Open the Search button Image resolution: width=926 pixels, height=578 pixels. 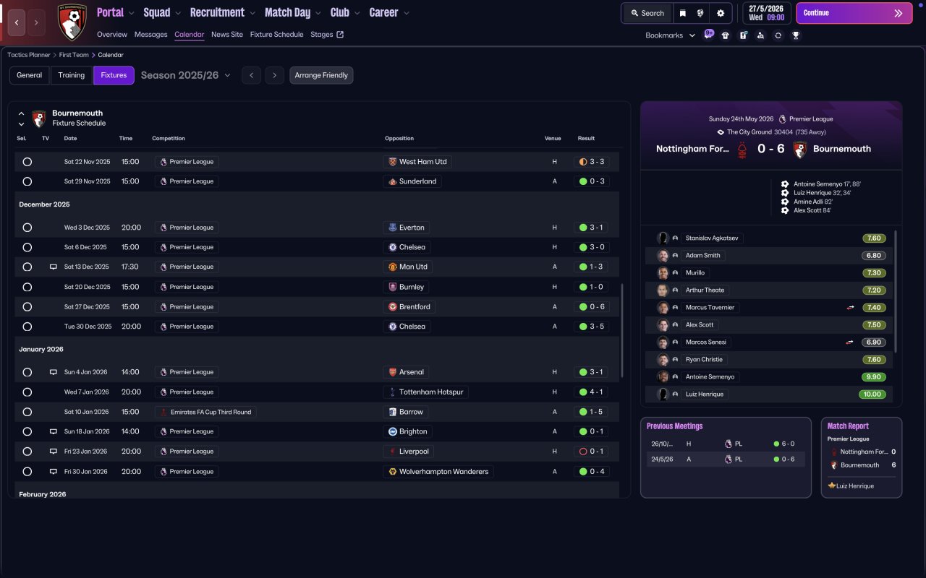point(647,13)
